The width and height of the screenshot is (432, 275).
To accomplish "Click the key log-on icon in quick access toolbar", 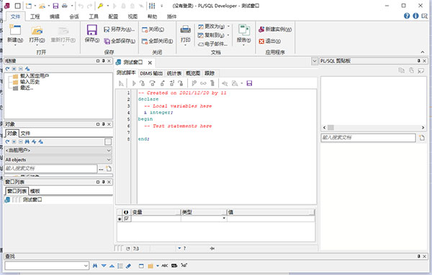I will [x=101, y=6].
